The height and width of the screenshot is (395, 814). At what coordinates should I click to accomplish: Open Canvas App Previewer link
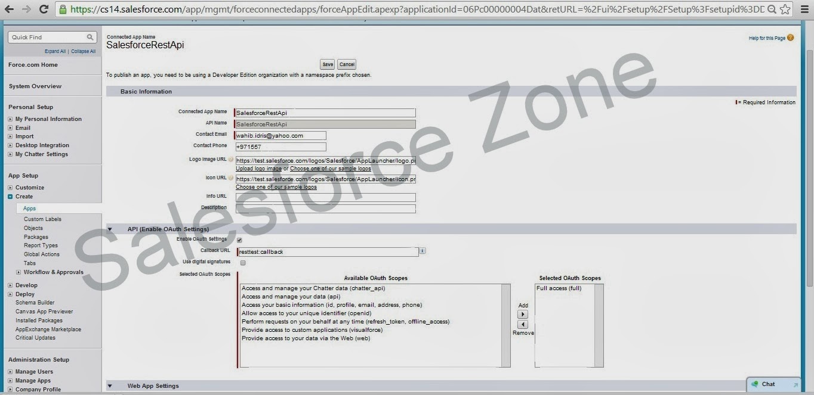tap(44, 312)
